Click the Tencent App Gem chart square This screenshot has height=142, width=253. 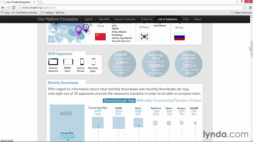point(98,123)
